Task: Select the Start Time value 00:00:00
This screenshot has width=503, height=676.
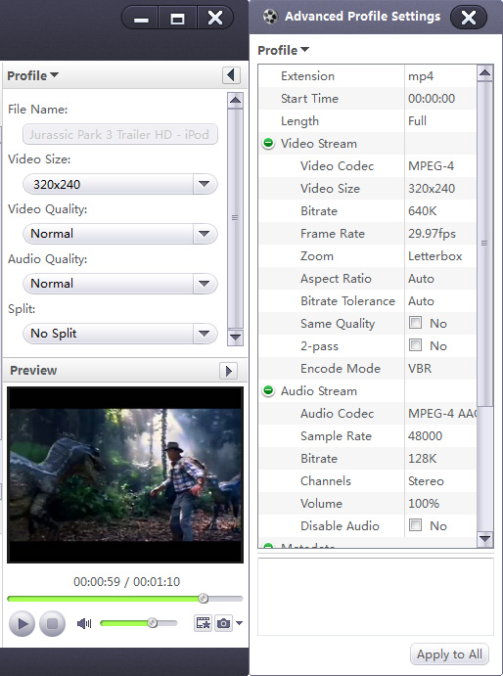Action: pos(432,99)
